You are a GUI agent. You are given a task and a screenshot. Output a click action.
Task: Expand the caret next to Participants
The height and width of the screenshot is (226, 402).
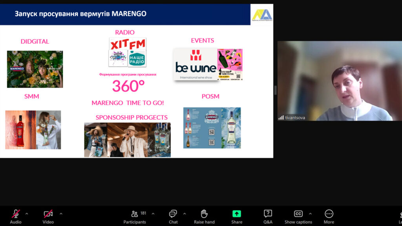tap(153, 214)
